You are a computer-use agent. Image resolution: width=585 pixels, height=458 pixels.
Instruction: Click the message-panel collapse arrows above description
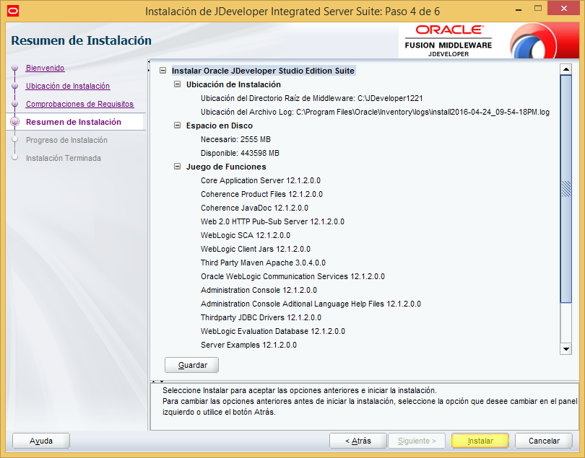coord(157,382)
